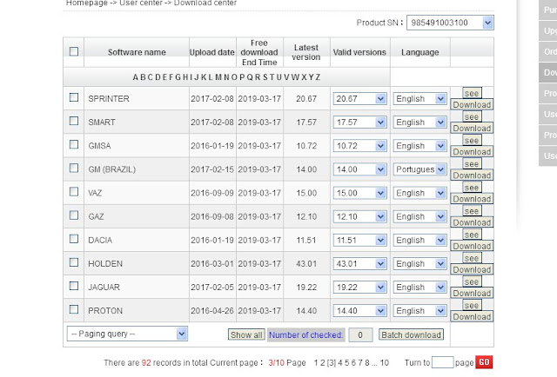557x377 pixels.
Task: Open VAZ language dropdown
Action: pyautogui.click(x=419, y=193)
